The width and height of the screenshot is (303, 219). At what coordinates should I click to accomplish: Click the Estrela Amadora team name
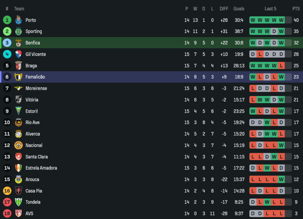(x=41, y=168)
